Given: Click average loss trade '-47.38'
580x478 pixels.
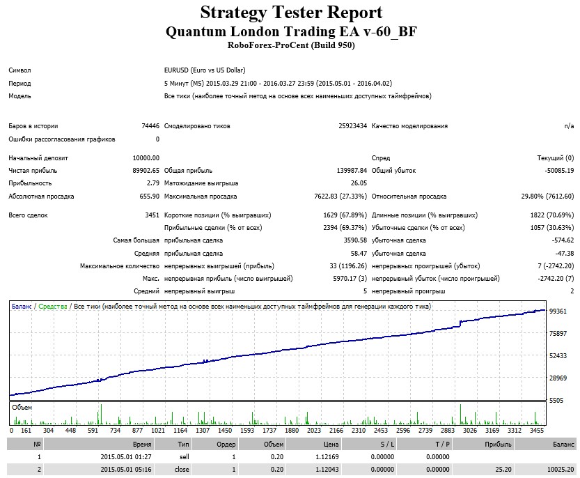Looking at the screenshot, I should click(x=565, y=254).
